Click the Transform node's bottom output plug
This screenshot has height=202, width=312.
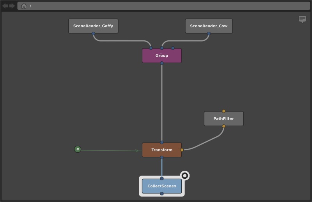pyautogui.click(x=162, y=157)
